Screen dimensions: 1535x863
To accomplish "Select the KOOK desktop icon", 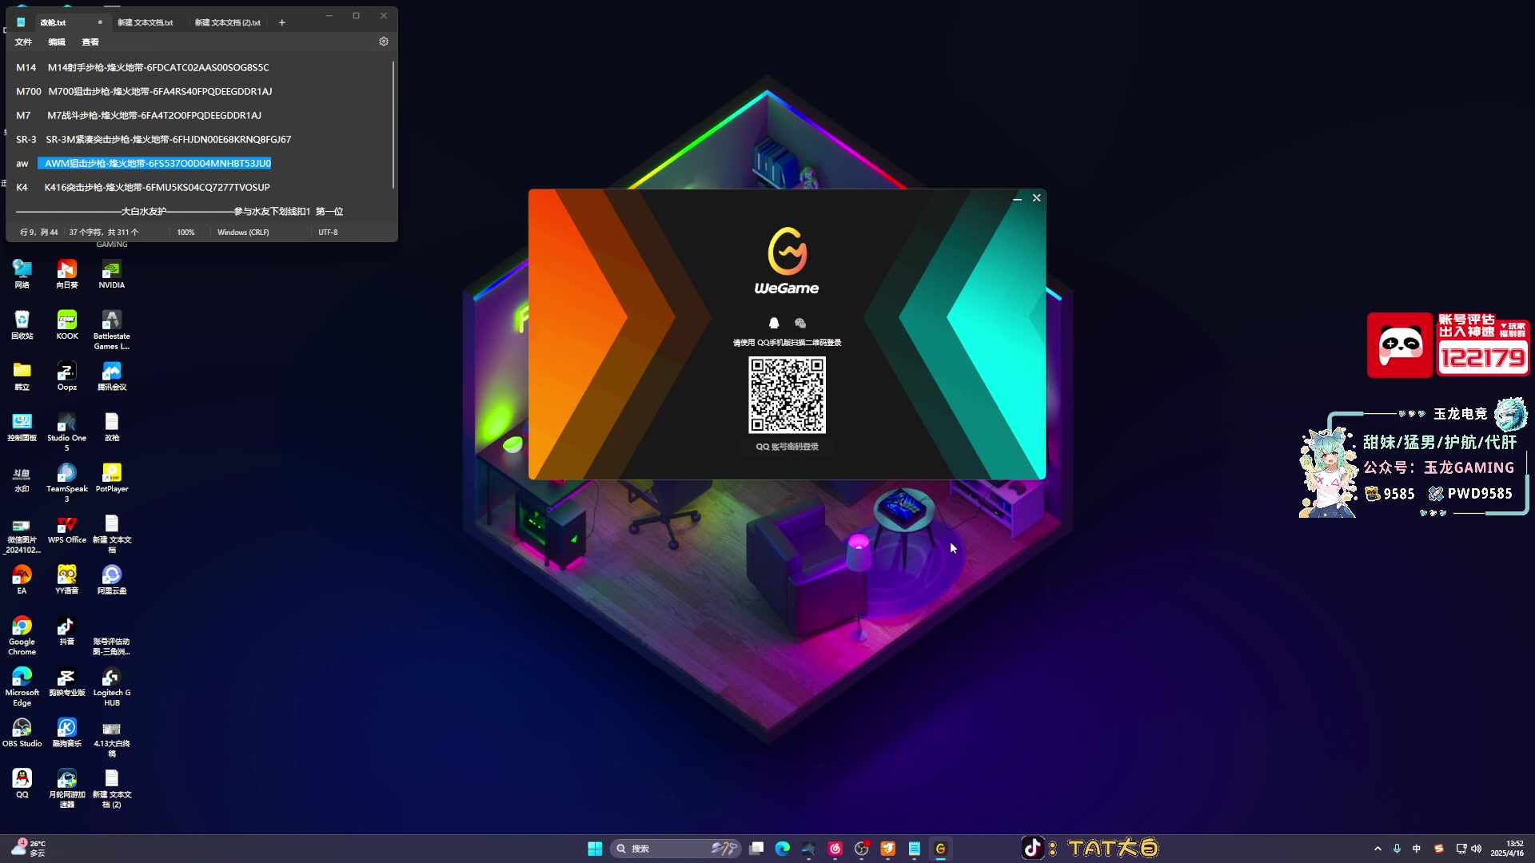I will click(67, 325).
